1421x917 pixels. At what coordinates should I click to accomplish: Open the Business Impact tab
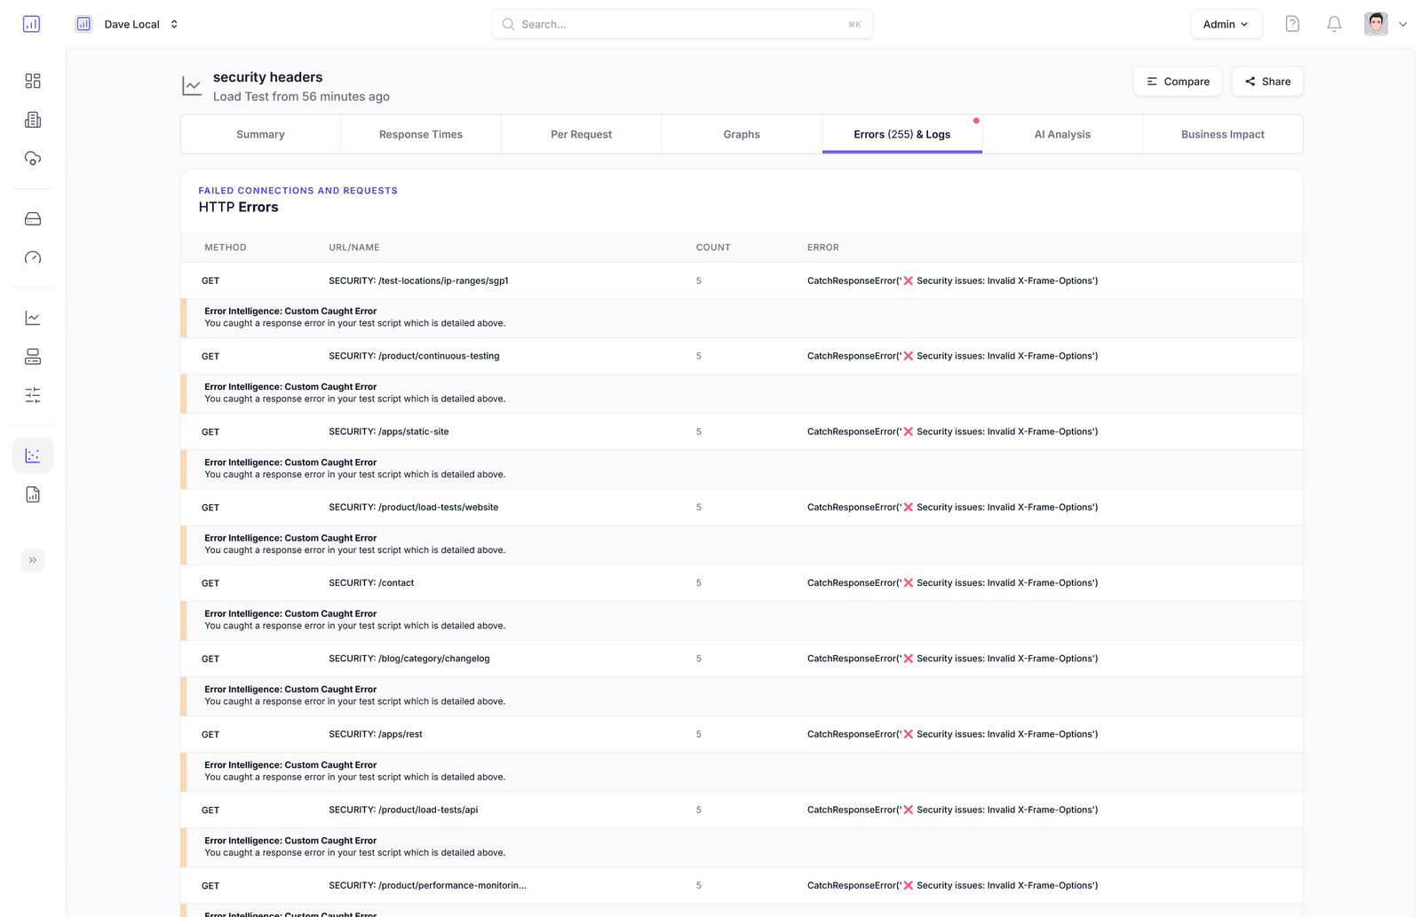click(x=1223, y=133)
